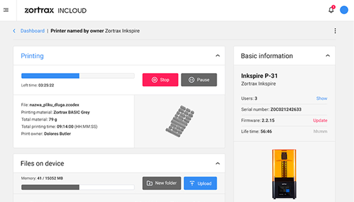Upload a file to the device

click(x=200, y=183)
